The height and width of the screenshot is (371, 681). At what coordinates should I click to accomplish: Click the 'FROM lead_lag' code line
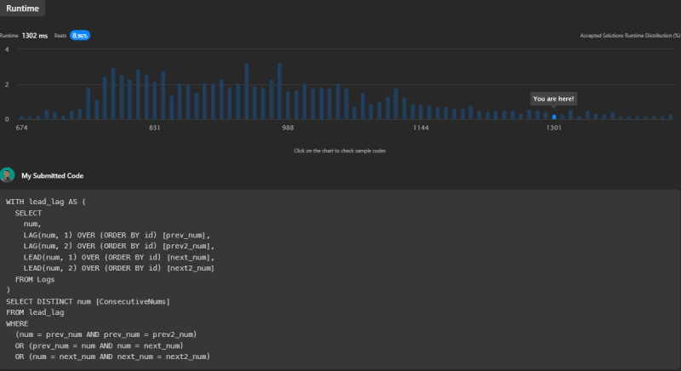coord(35,312)
